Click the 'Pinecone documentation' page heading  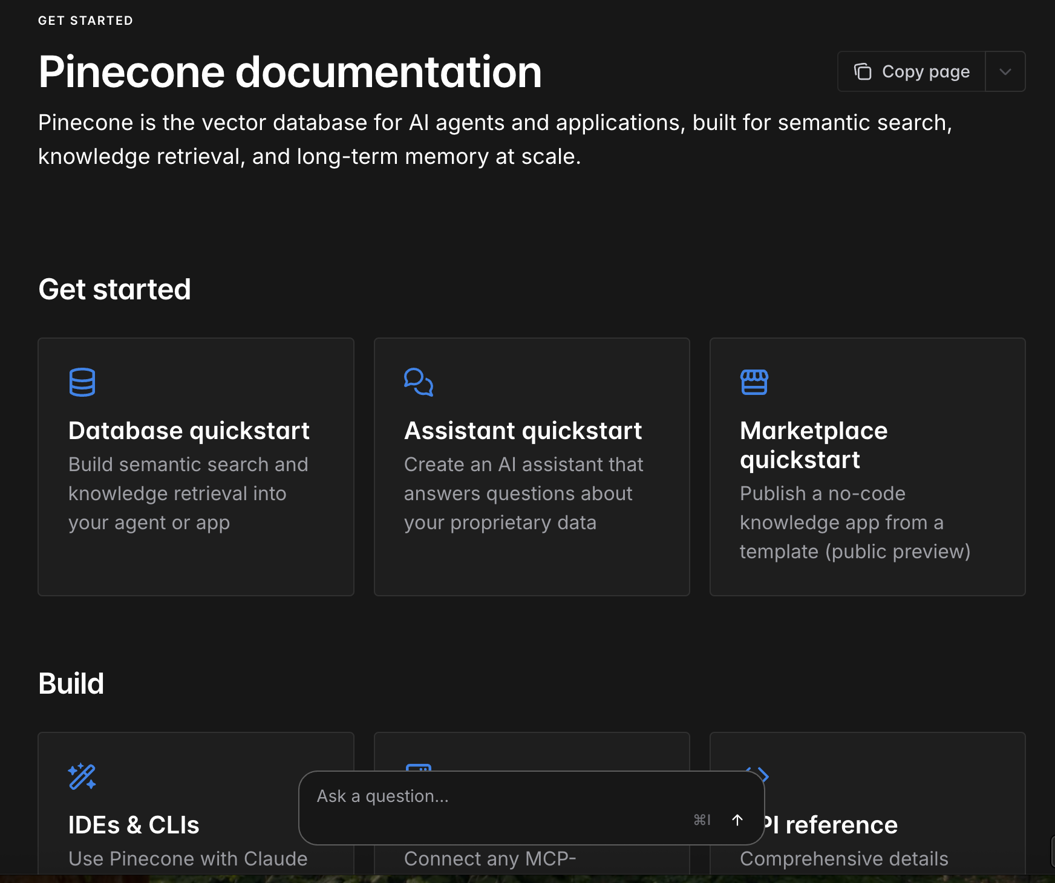(x=290, y=72)
